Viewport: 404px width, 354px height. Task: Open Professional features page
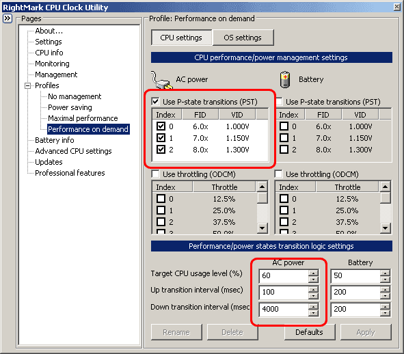70,173
